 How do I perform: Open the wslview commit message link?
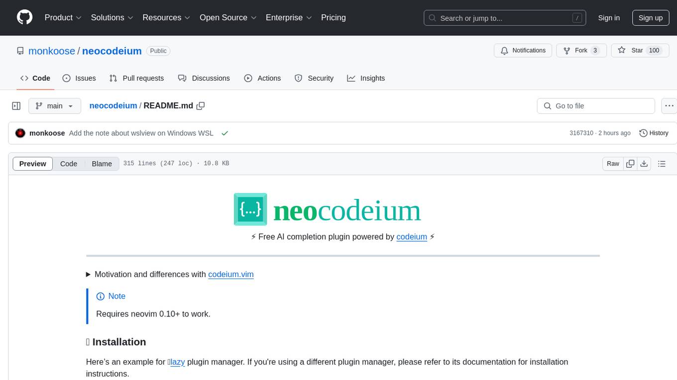(141, 133)
